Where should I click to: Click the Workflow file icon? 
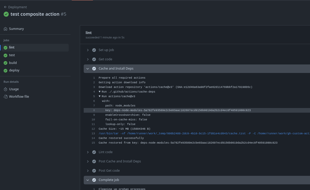coord(5,97)
